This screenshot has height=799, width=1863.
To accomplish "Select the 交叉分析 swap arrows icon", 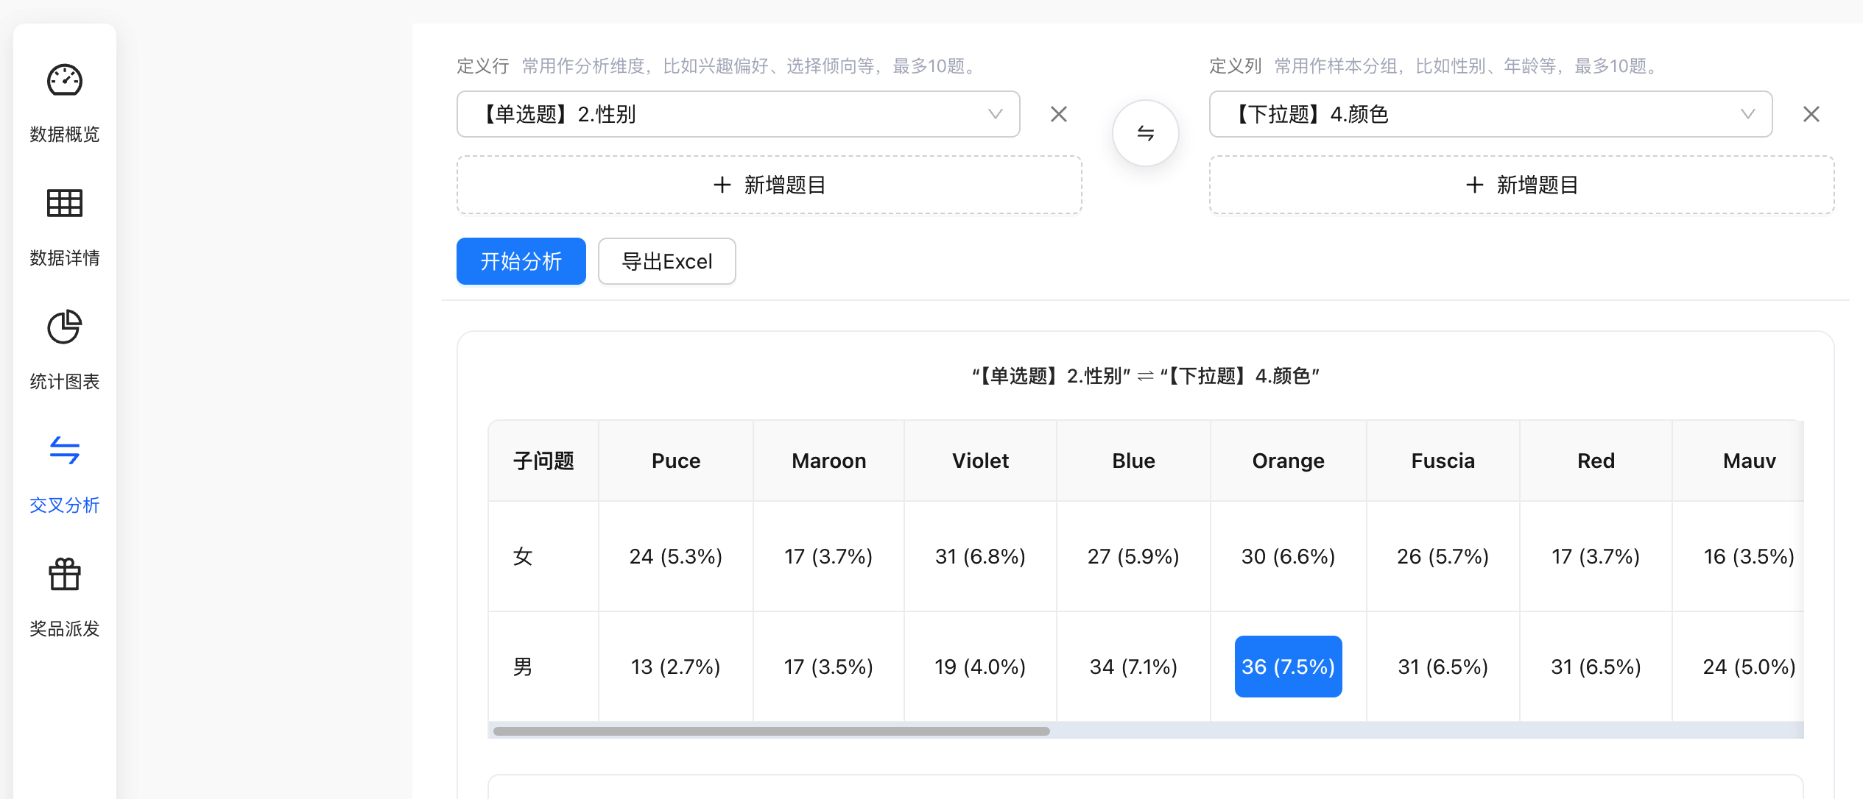I will pos(65,450).
